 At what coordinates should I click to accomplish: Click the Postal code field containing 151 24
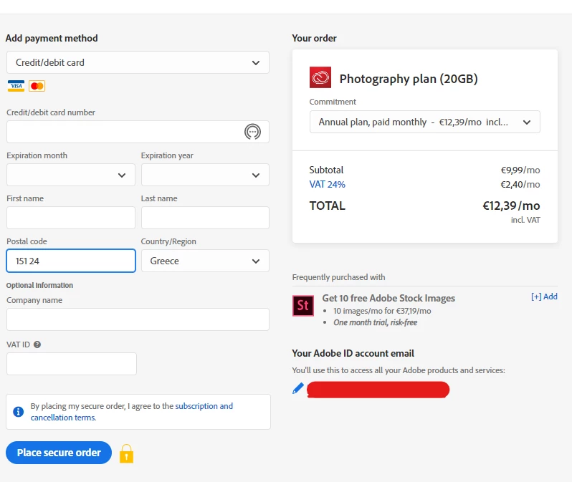click(71, 261)
